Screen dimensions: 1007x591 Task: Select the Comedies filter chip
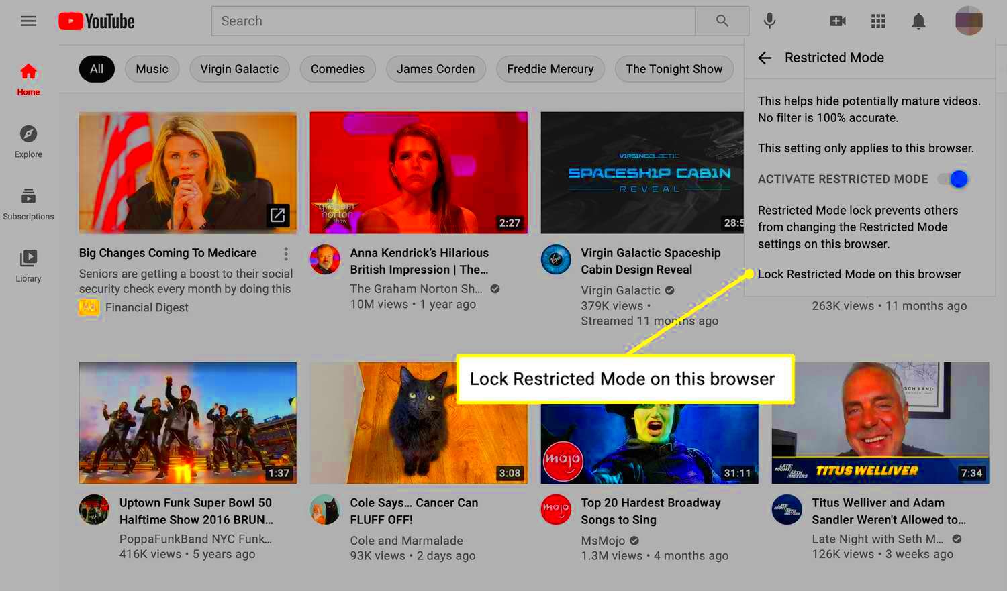coord(338,69)
